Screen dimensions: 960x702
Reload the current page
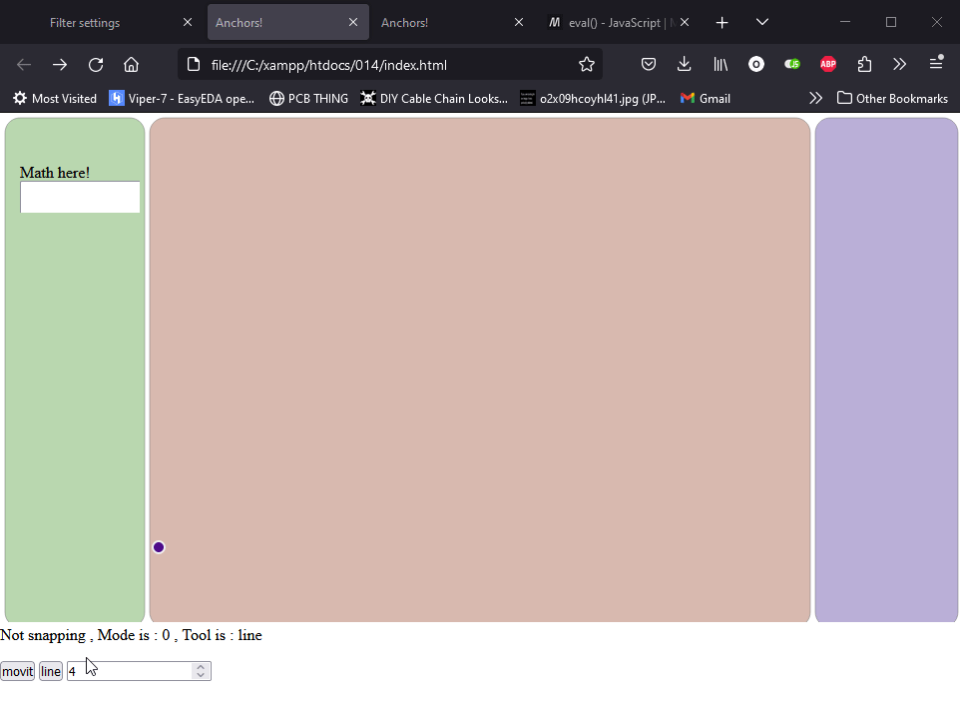click(x=96, y=64)
